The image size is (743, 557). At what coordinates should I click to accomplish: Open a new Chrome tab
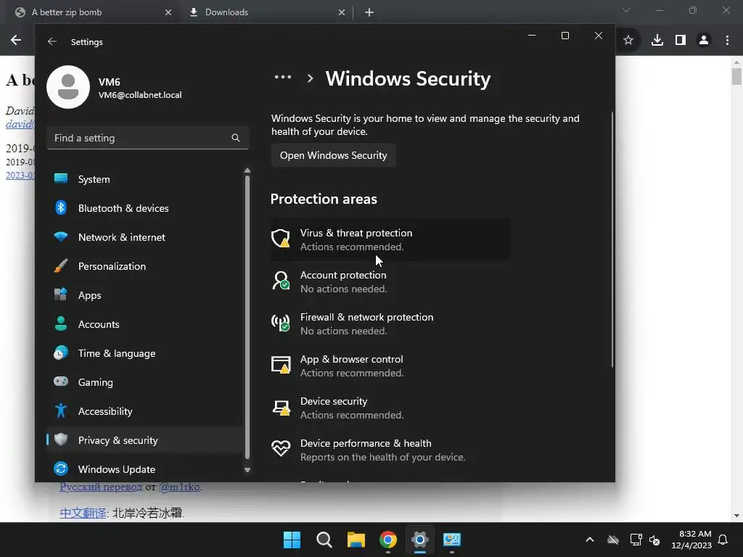pos(369,12)
